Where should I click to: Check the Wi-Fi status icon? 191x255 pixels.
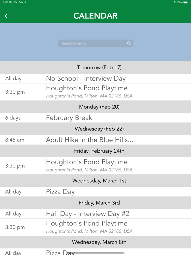pyautogui.click(x=175, y=2)
